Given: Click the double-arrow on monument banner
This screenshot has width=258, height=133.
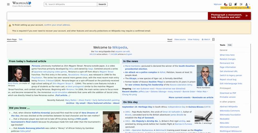Looking at the screenshot, I should [246, 16].
